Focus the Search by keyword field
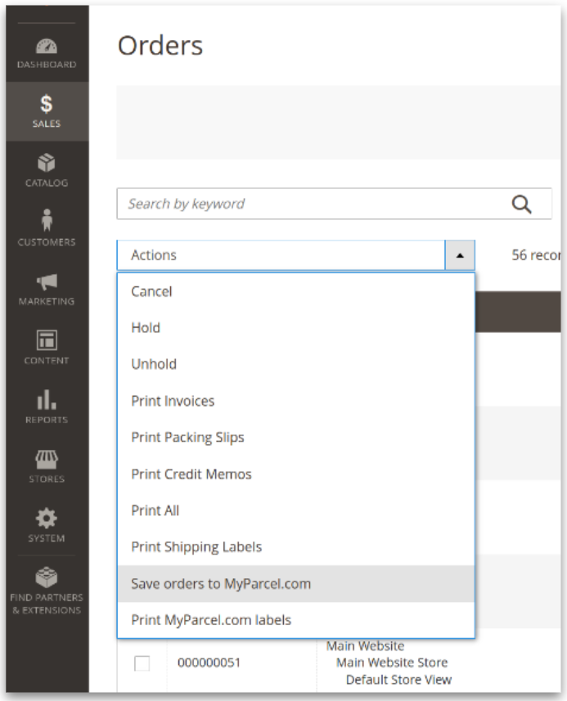Image resolution: width=567 pixels, height=701 pixels. [311, 204]
